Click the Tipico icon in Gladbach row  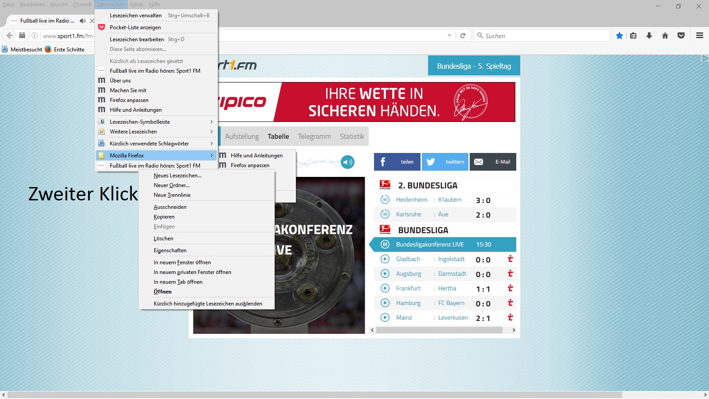510,258
